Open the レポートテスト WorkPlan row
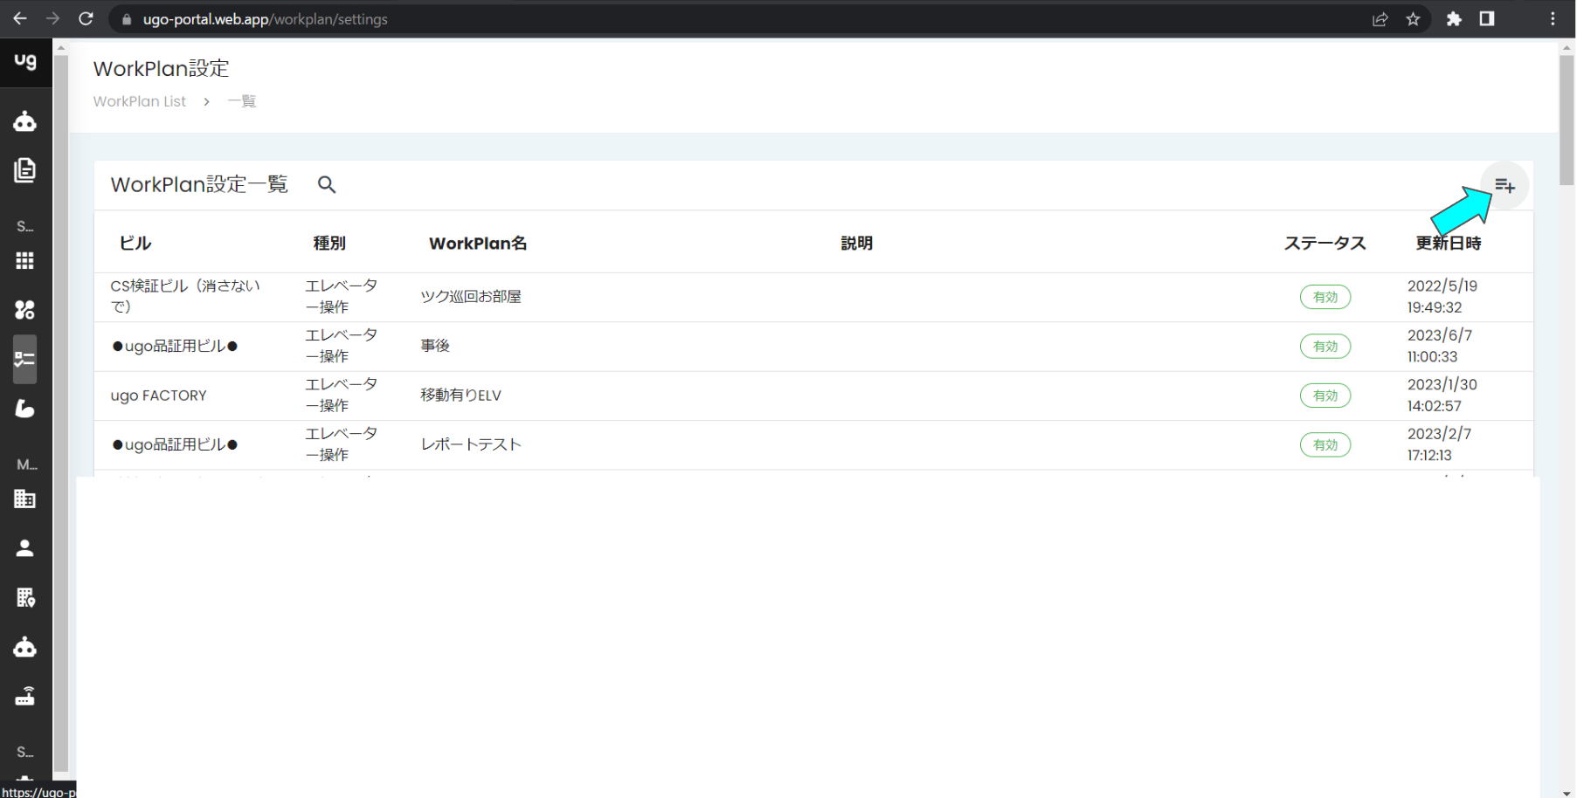1577x798 pixels. pos(813,445)
